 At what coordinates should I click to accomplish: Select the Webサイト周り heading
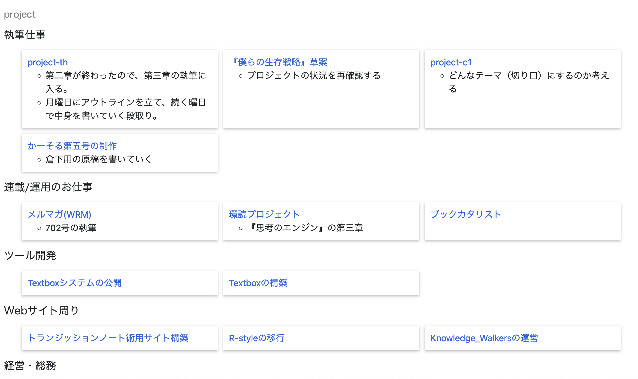[41, 311]
